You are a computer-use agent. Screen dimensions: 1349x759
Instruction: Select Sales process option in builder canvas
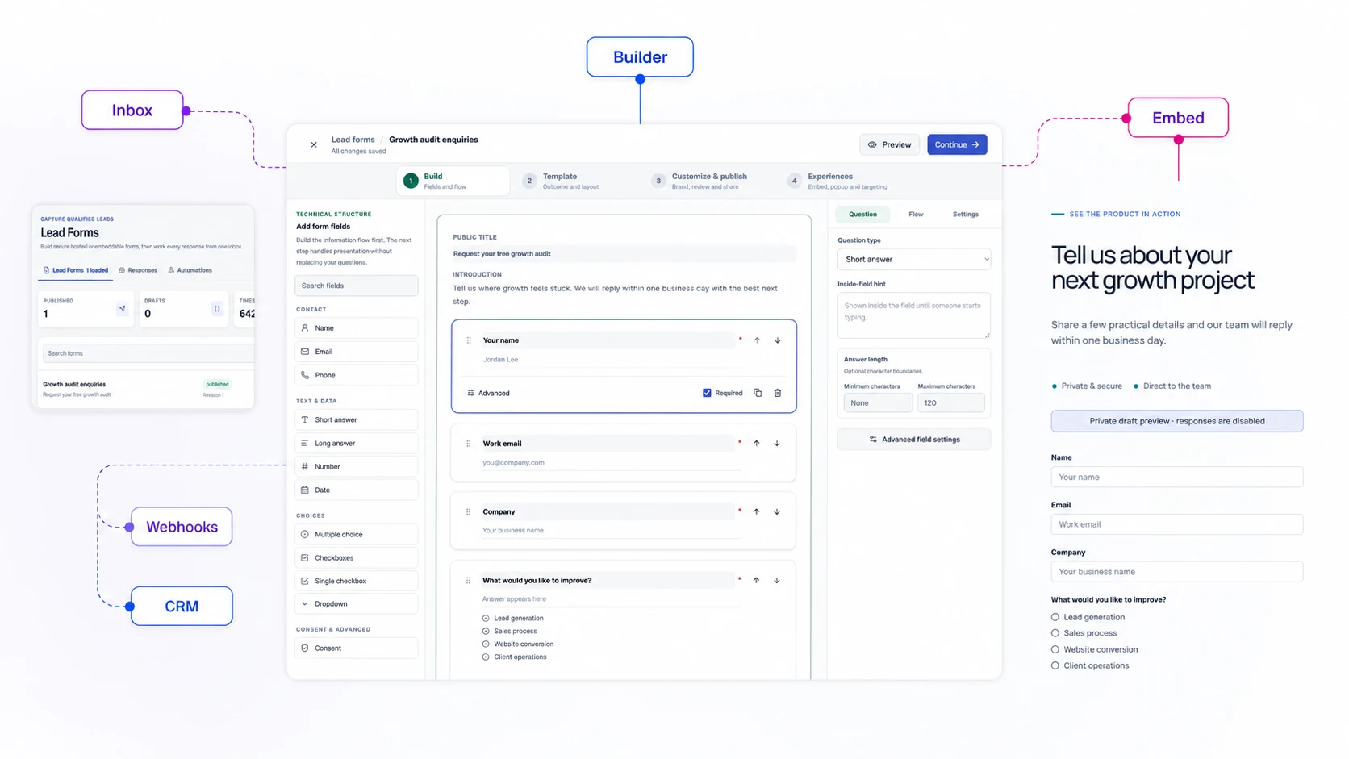[x=486, y=632]
